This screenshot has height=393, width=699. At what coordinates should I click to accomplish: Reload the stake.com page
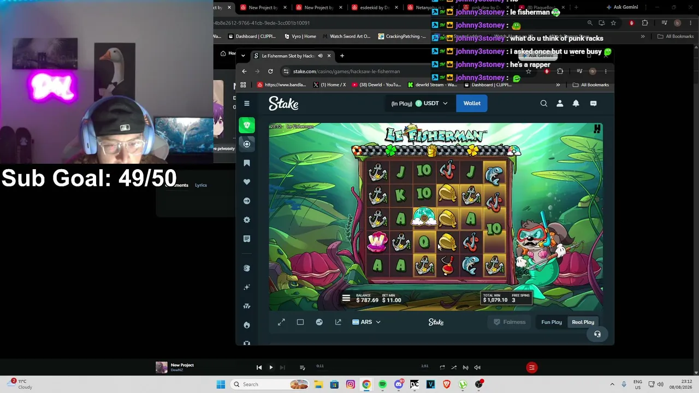click(270, 71)
